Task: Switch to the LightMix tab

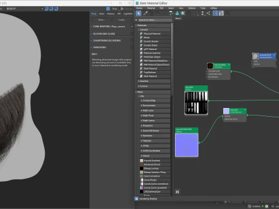Action: point(128,14)
